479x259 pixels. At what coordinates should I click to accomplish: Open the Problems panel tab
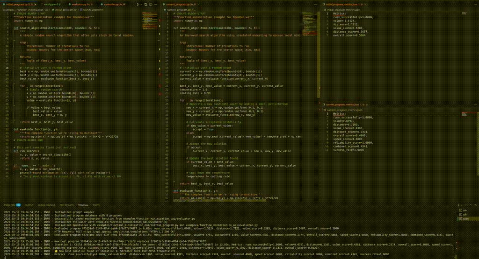[9, 205]
